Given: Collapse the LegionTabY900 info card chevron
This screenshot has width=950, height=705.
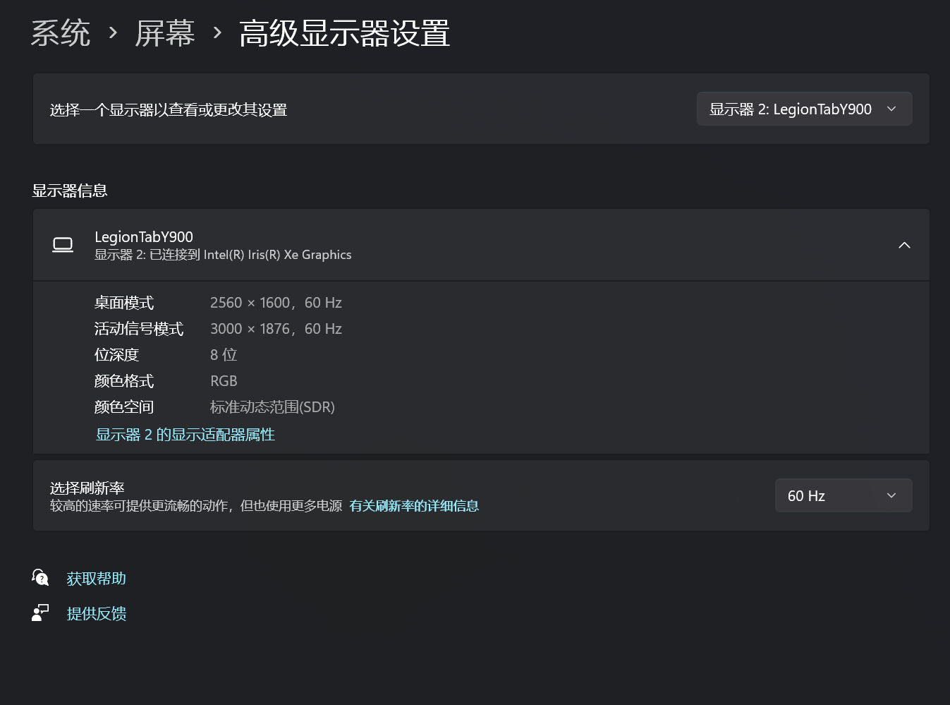Looking at the screenshot, I should pos(904,245).
